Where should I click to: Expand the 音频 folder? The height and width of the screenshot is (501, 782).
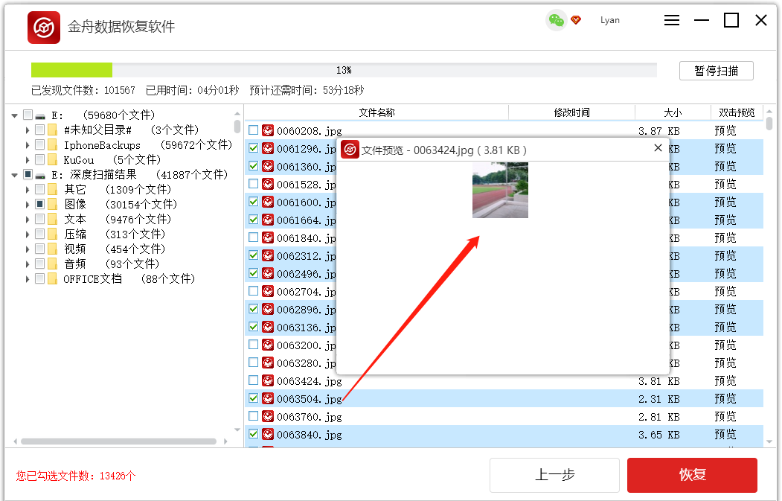pos(28,264)
